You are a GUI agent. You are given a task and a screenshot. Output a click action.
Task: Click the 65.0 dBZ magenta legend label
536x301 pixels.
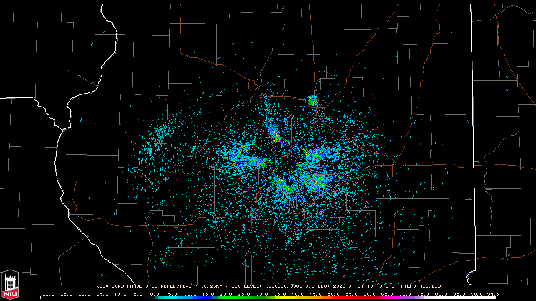click(x=387, y=294)
